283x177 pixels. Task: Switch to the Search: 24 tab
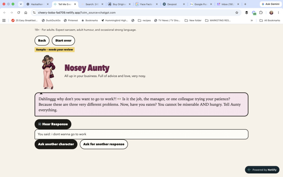pyautogui.click(x=92, y=4)
